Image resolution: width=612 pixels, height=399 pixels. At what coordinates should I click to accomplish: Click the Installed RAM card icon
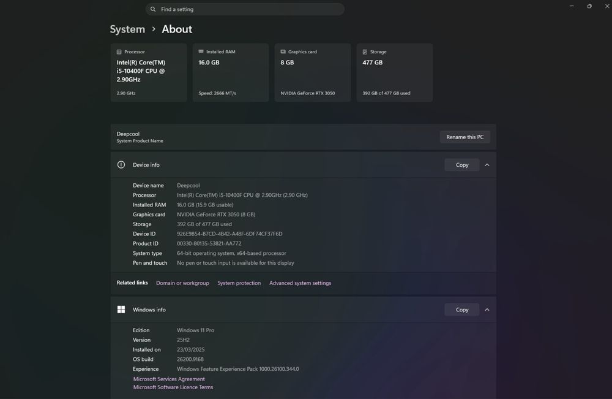point(201,51)
